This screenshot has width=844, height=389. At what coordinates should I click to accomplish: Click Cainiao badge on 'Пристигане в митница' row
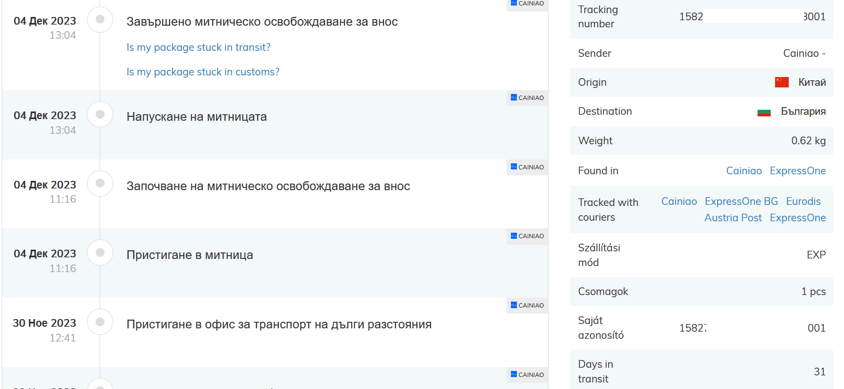coord(527,236)
